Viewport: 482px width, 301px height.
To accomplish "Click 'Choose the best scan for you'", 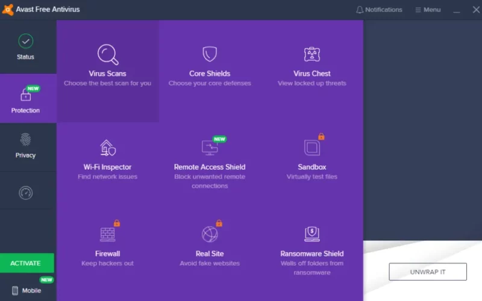I will (x=108, y=83).
